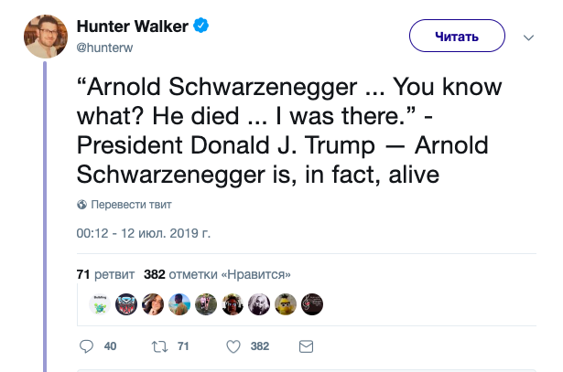Like the tweet with heart icon
The width and height of the screenshot is (563, 372).
coord(233,346)
